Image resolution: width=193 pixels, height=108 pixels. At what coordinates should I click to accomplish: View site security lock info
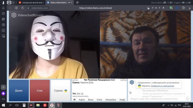[28, 8]
